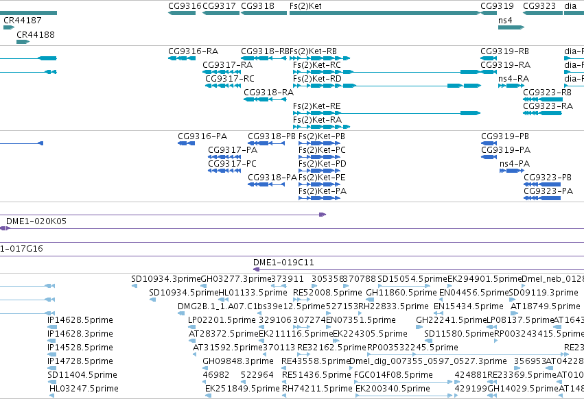Screen dimensions: 584x399
Task: Select EST EN15434.5prime
Action: pos(469,306)
